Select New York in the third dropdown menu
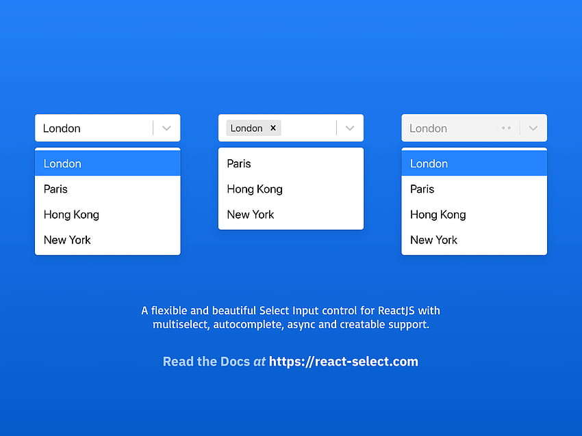Image resolution: width=582 pixels, height=436 pixels. coord(474,240)
